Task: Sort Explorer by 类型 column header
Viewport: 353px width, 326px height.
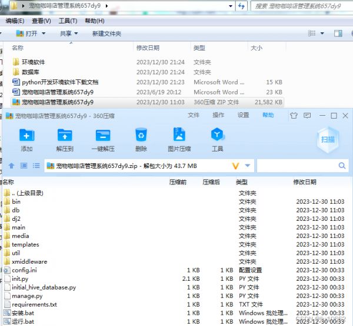Action: click(199, 48)
